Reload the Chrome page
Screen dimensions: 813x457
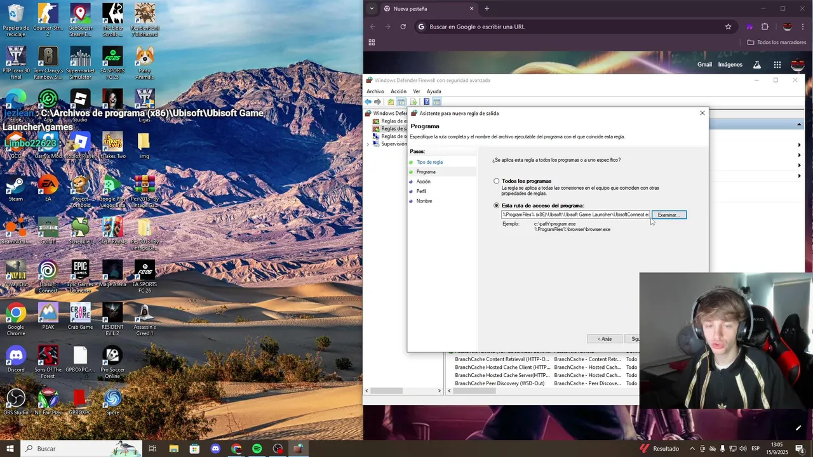[x=403, y=27]
